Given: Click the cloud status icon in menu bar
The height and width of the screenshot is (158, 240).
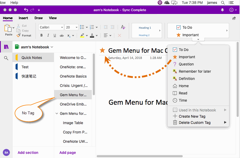Looking at the screenshot, I should pyautogui.click(x=167, y=3).
